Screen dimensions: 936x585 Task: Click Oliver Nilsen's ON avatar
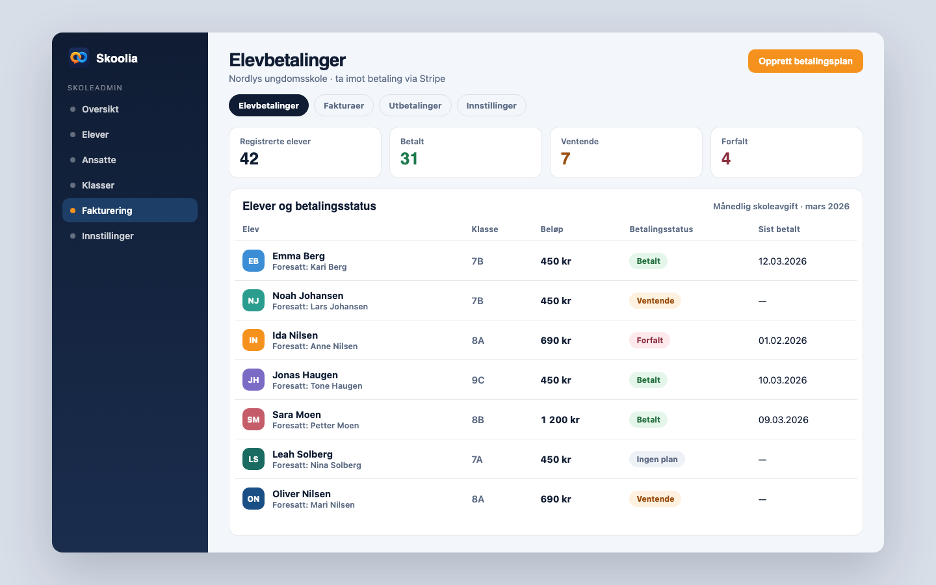coord(253,499)
